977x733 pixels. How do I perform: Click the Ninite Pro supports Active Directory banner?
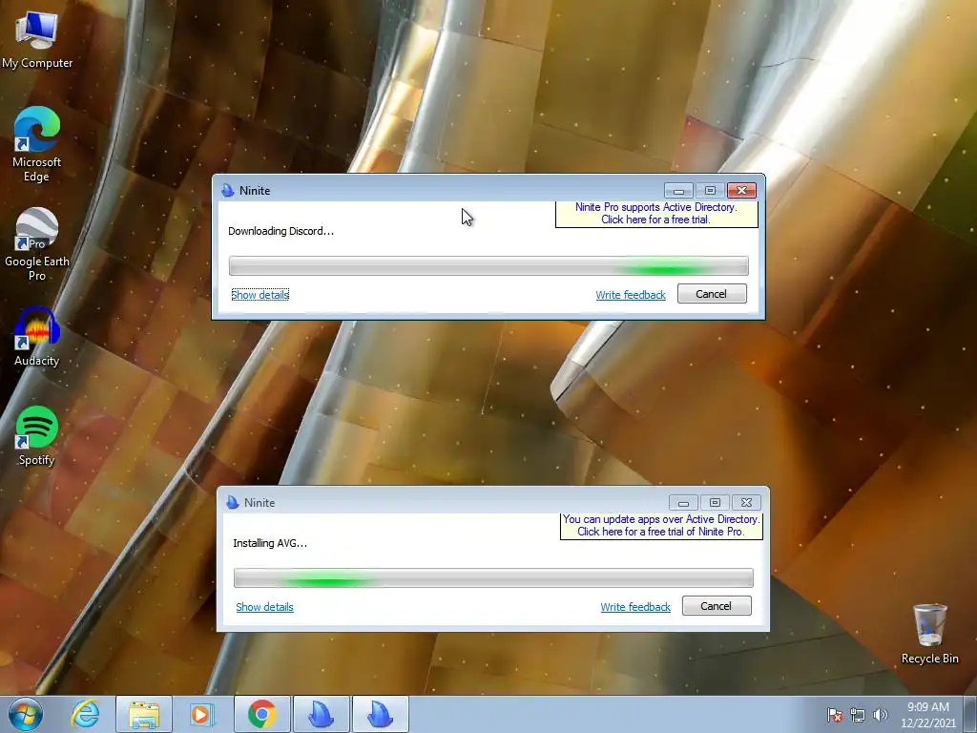point(656,214)
